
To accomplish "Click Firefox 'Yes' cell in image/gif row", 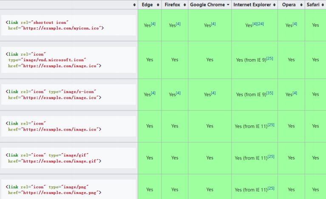I will 175,158.
